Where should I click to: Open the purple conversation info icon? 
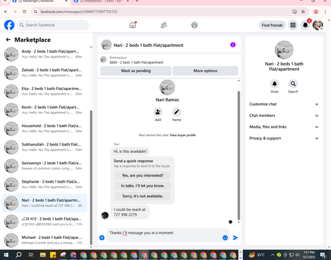point(233,45)
